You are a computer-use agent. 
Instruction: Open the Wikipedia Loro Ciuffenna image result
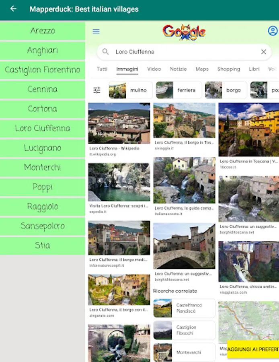(x=119, y=123)
